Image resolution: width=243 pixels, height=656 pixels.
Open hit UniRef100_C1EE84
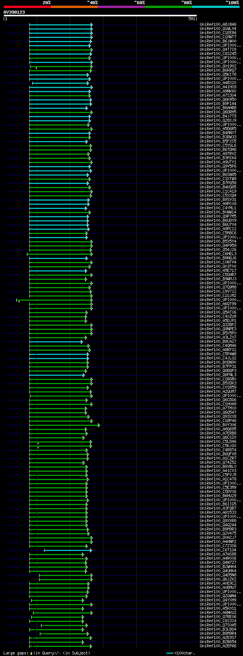218,33
